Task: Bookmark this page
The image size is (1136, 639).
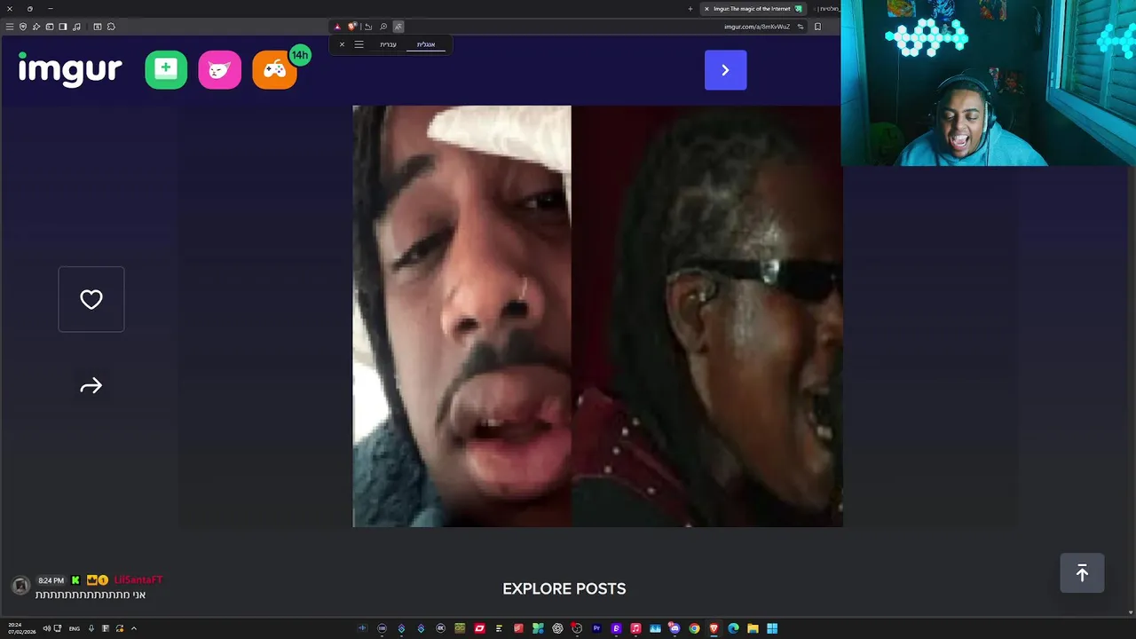Action: [817, 27]
